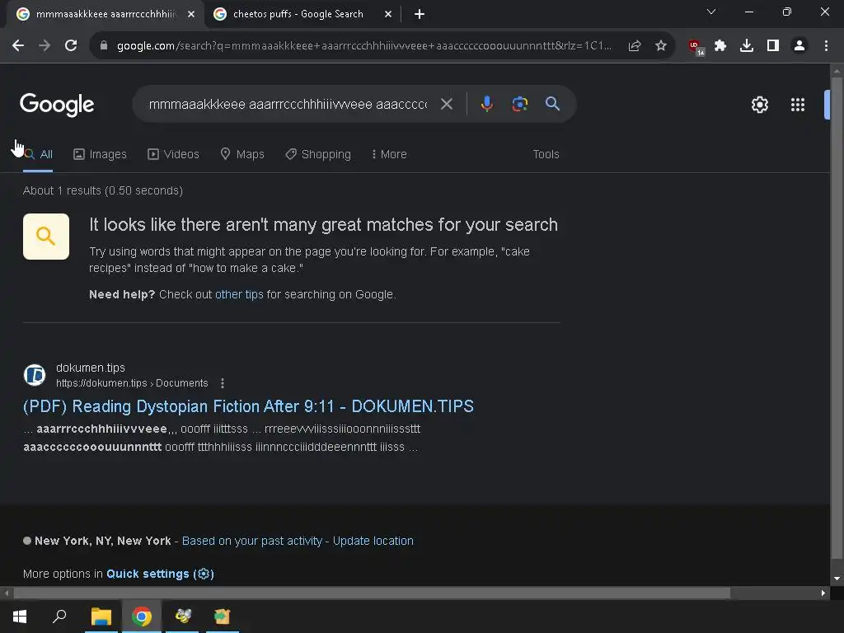Viewport: 844px width, 633px height.
Task: Close the mmmaaakkkeee search tab
Action: (x=191, y=14)
